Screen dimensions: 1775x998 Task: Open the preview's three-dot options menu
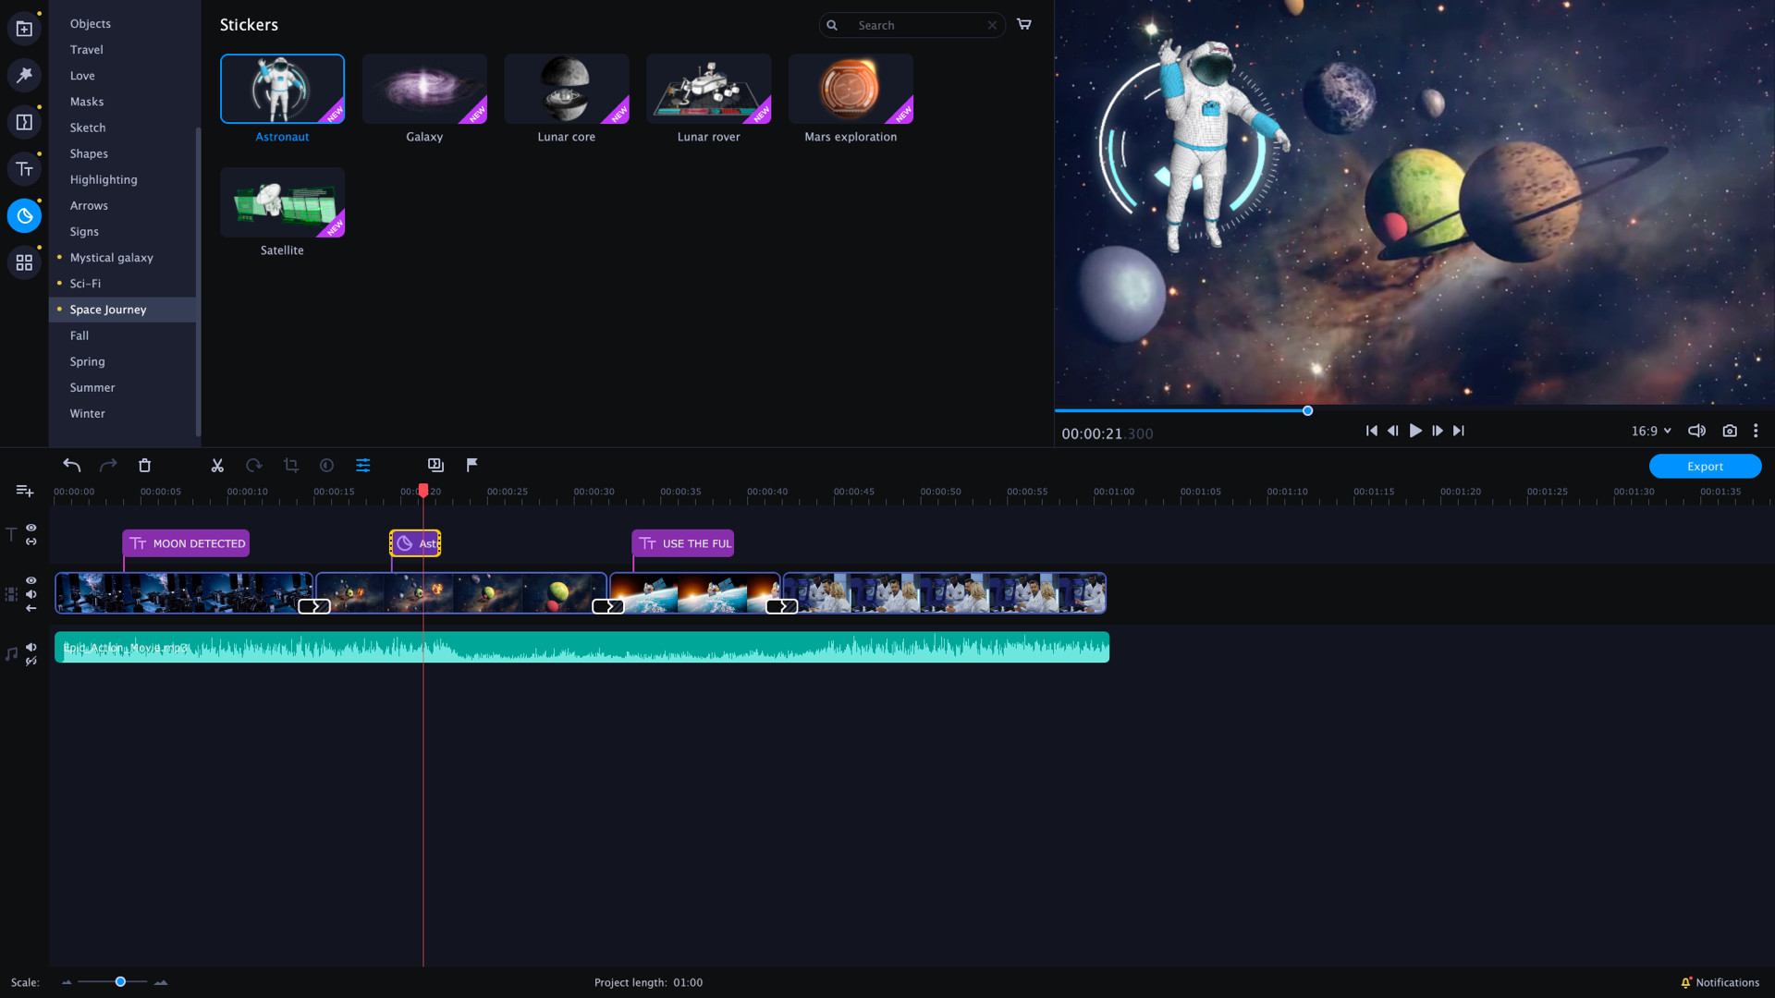point(1756,431)
